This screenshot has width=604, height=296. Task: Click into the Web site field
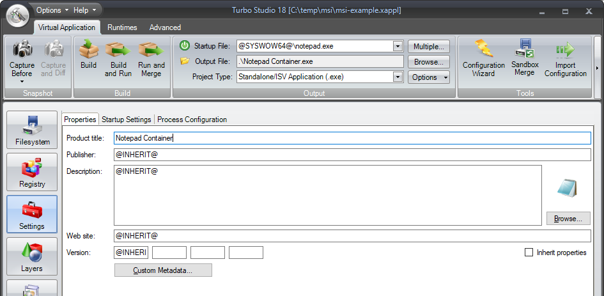(352, 235)
